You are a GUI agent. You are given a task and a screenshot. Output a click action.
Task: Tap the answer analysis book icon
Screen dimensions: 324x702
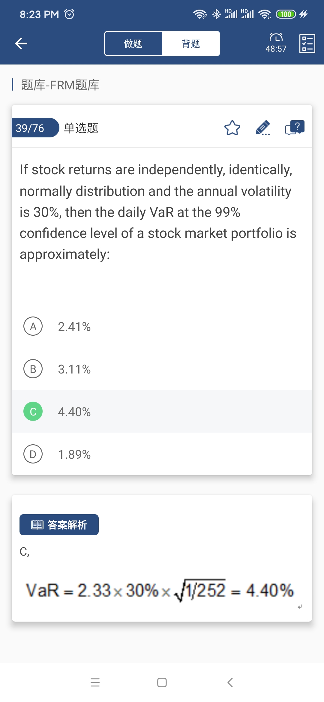(x=37, y=525)
